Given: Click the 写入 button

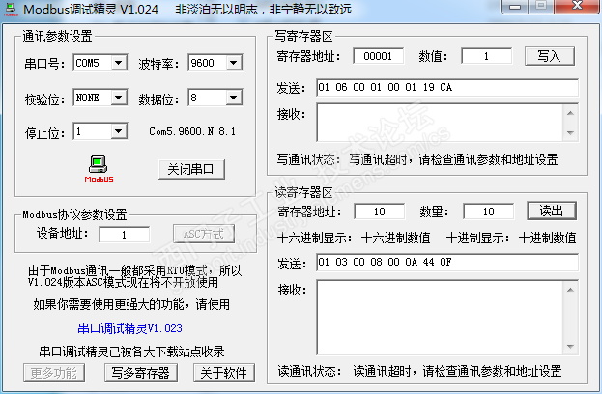Looking at the screenshot, I should point(550,56).
